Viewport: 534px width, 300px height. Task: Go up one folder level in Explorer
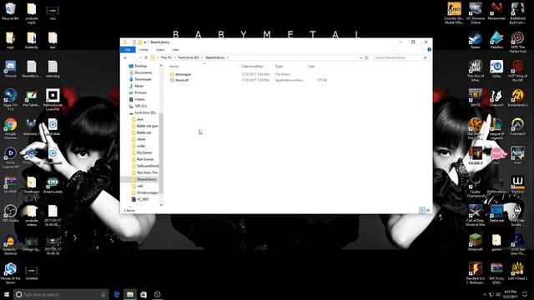(x=146, y=57)
